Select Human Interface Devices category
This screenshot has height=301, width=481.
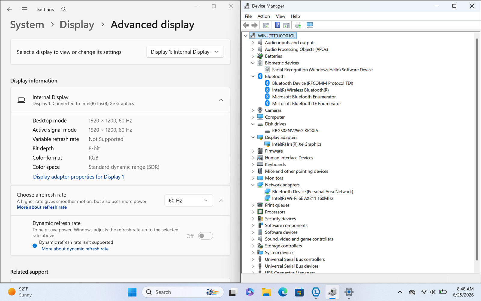click(289, 158)
